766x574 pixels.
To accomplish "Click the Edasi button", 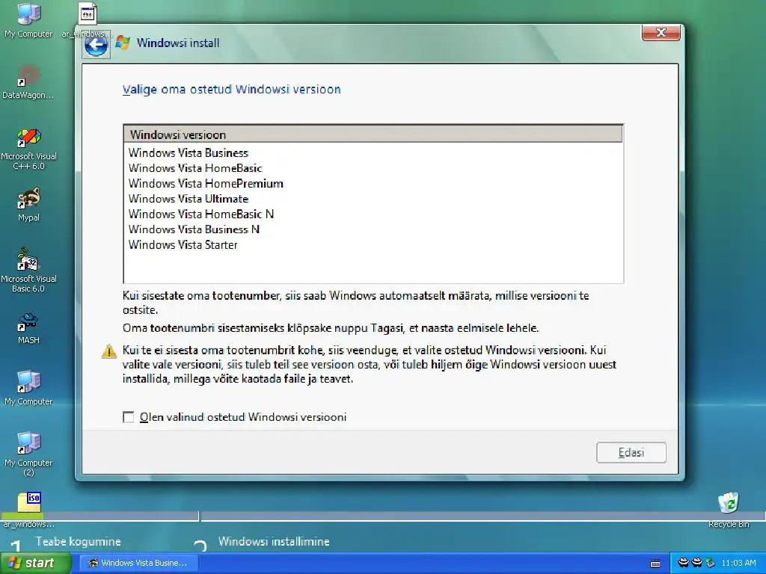I will tap(631, 452).
